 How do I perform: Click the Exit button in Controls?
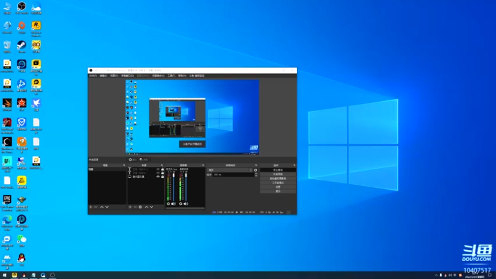click(278, 192)
